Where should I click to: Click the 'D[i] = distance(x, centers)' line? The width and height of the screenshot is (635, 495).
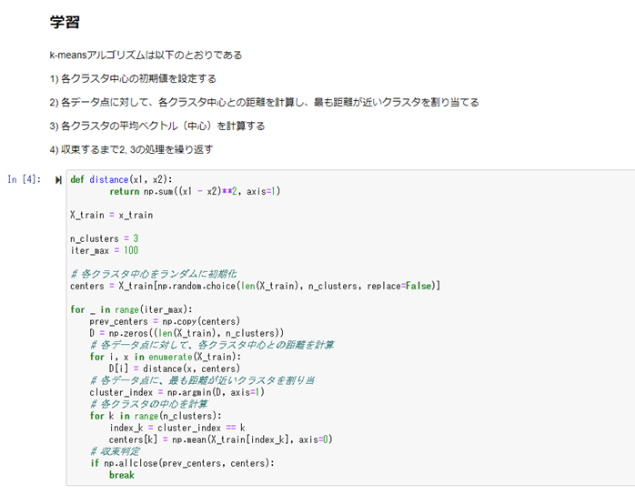(x=175, y=369)
